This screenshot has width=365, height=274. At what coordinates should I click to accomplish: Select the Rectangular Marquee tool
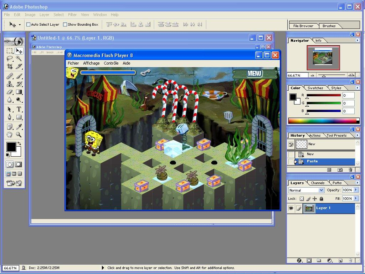(x=10, y=51)
